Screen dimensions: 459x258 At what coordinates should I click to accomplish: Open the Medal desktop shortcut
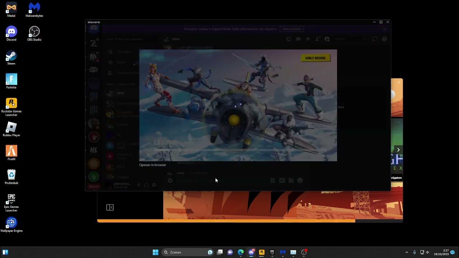[11, 10]
